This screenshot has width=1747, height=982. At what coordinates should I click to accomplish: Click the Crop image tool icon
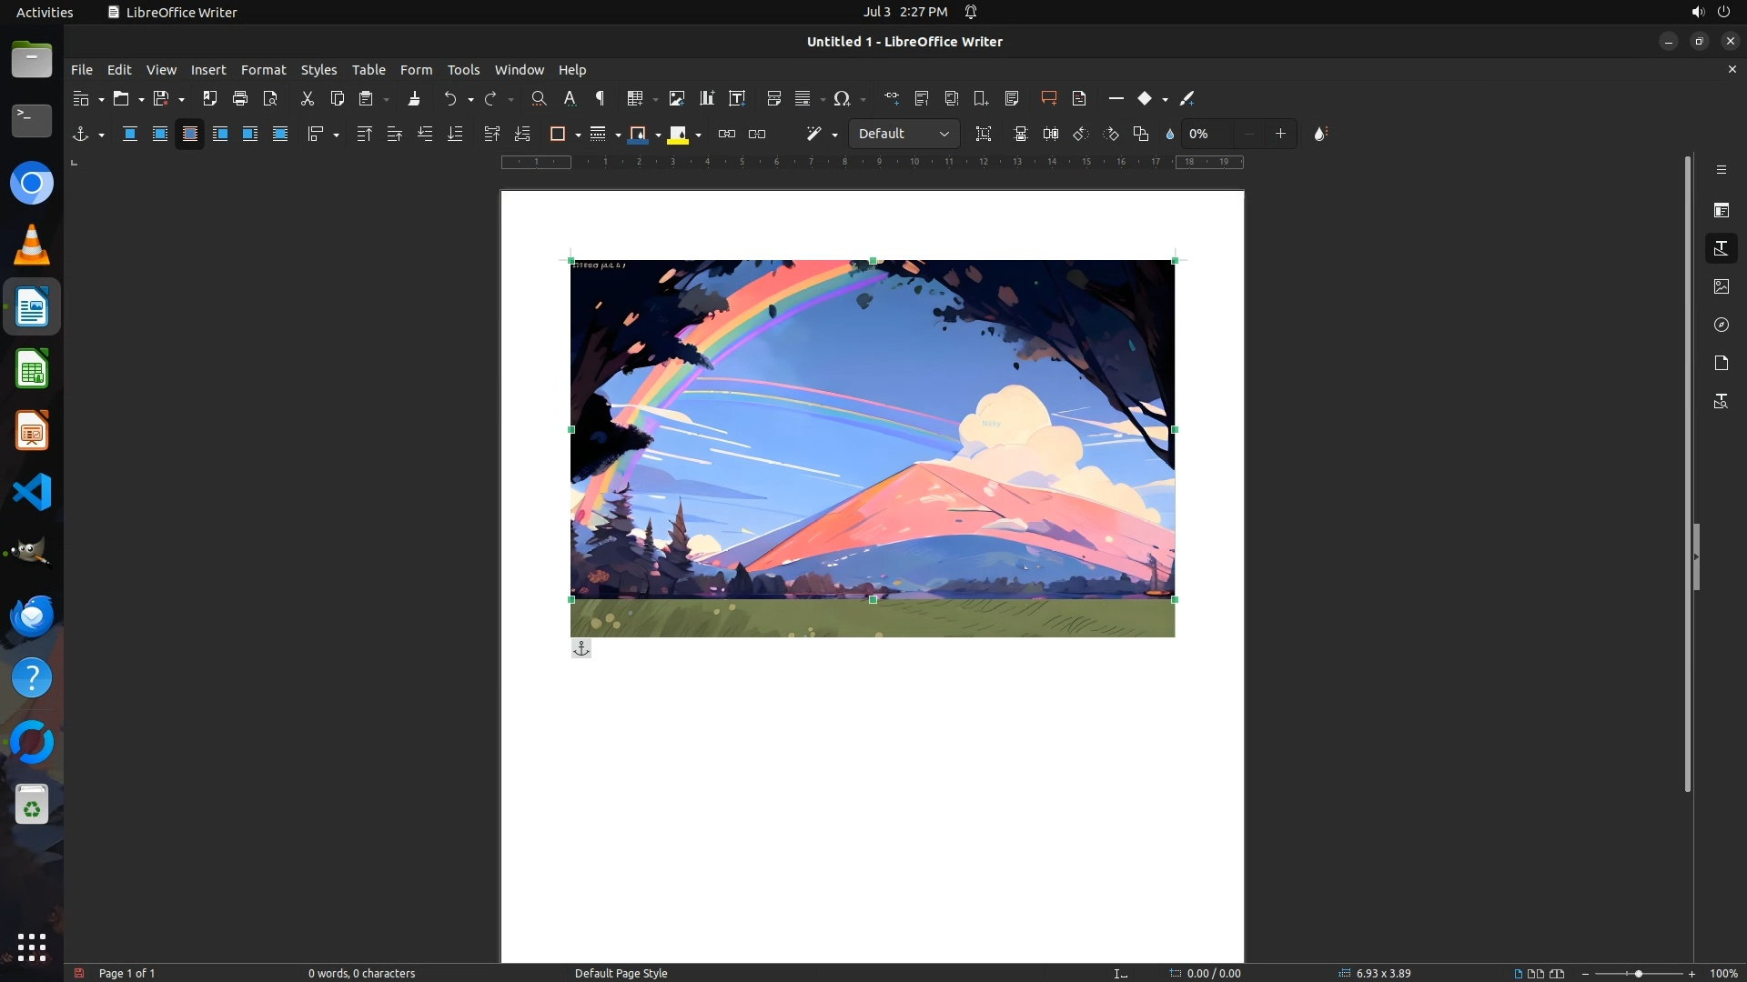tap(984, 134)
